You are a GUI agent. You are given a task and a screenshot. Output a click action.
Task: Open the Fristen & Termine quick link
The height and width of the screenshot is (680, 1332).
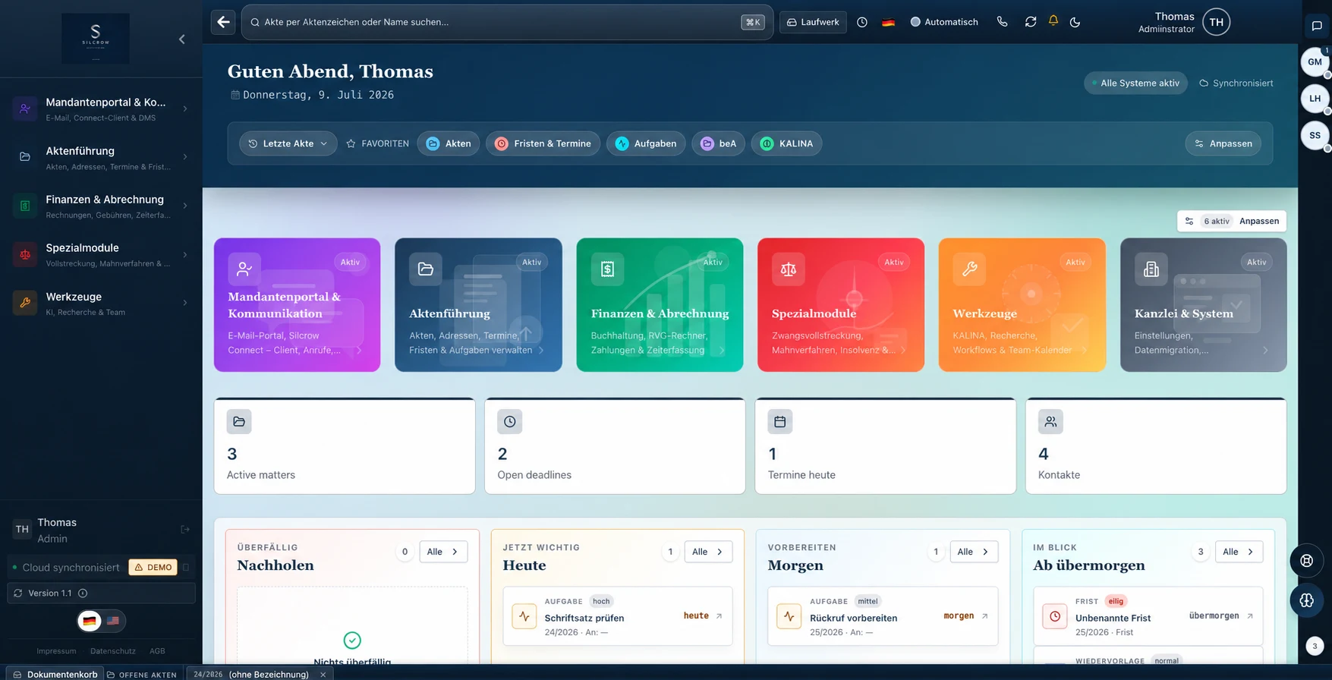point(543,143)
